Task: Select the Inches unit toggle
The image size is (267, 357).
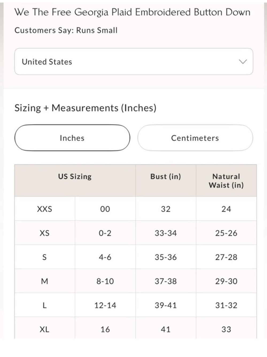Action: 72,138
